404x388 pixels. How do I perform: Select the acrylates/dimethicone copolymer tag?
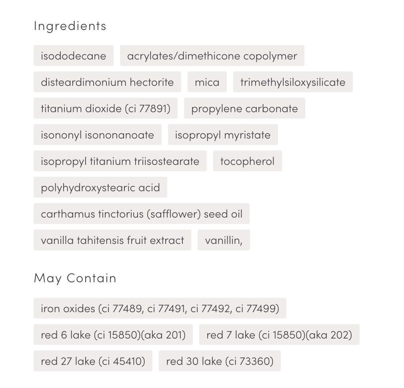[212, 55]
